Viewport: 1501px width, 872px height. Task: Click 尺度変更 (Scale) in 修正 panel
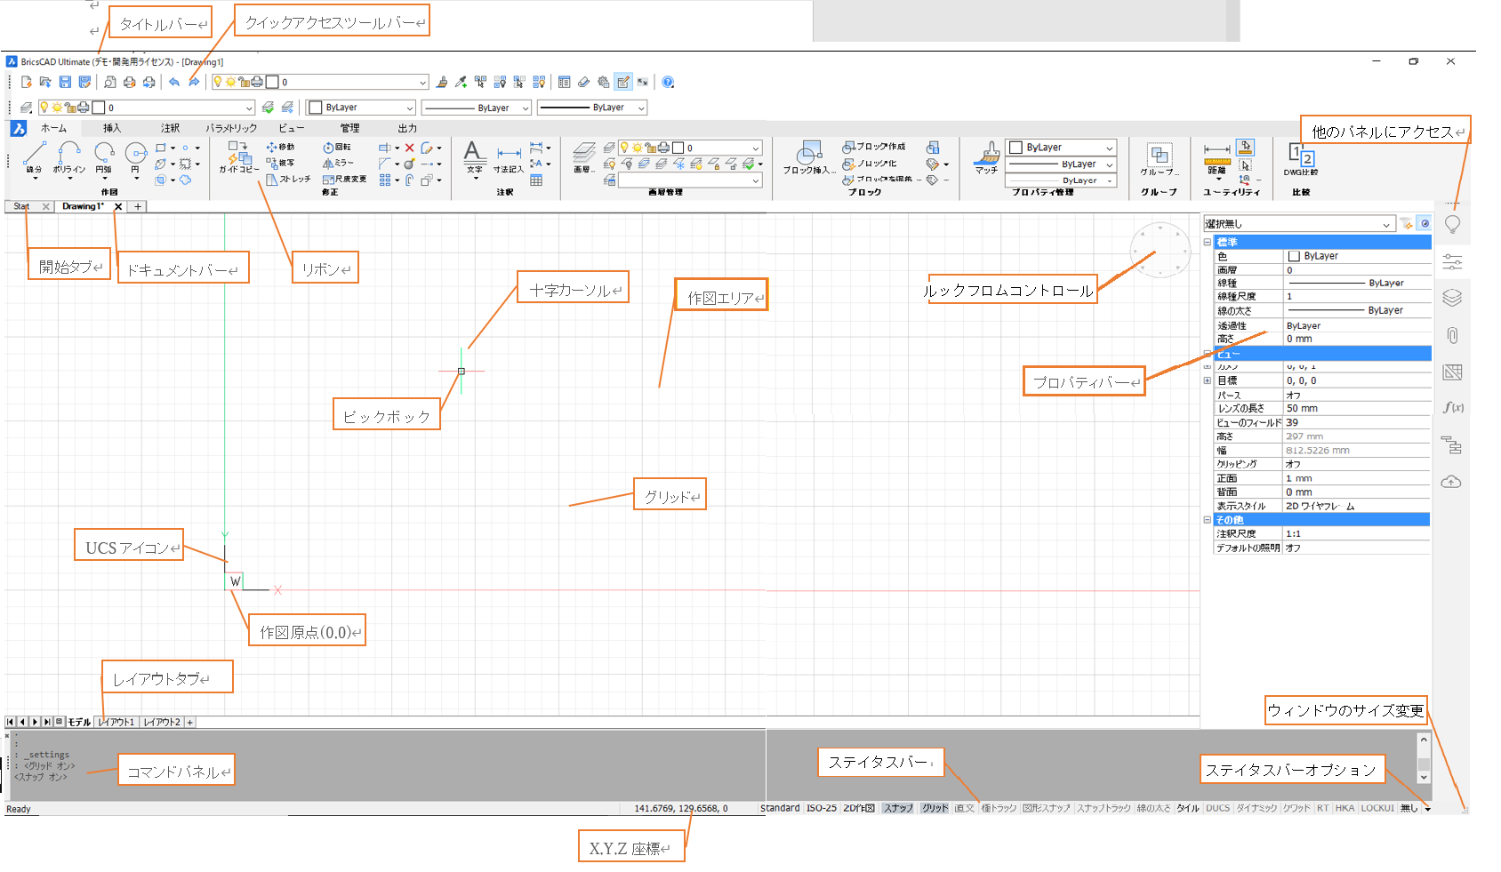point(344,179)
